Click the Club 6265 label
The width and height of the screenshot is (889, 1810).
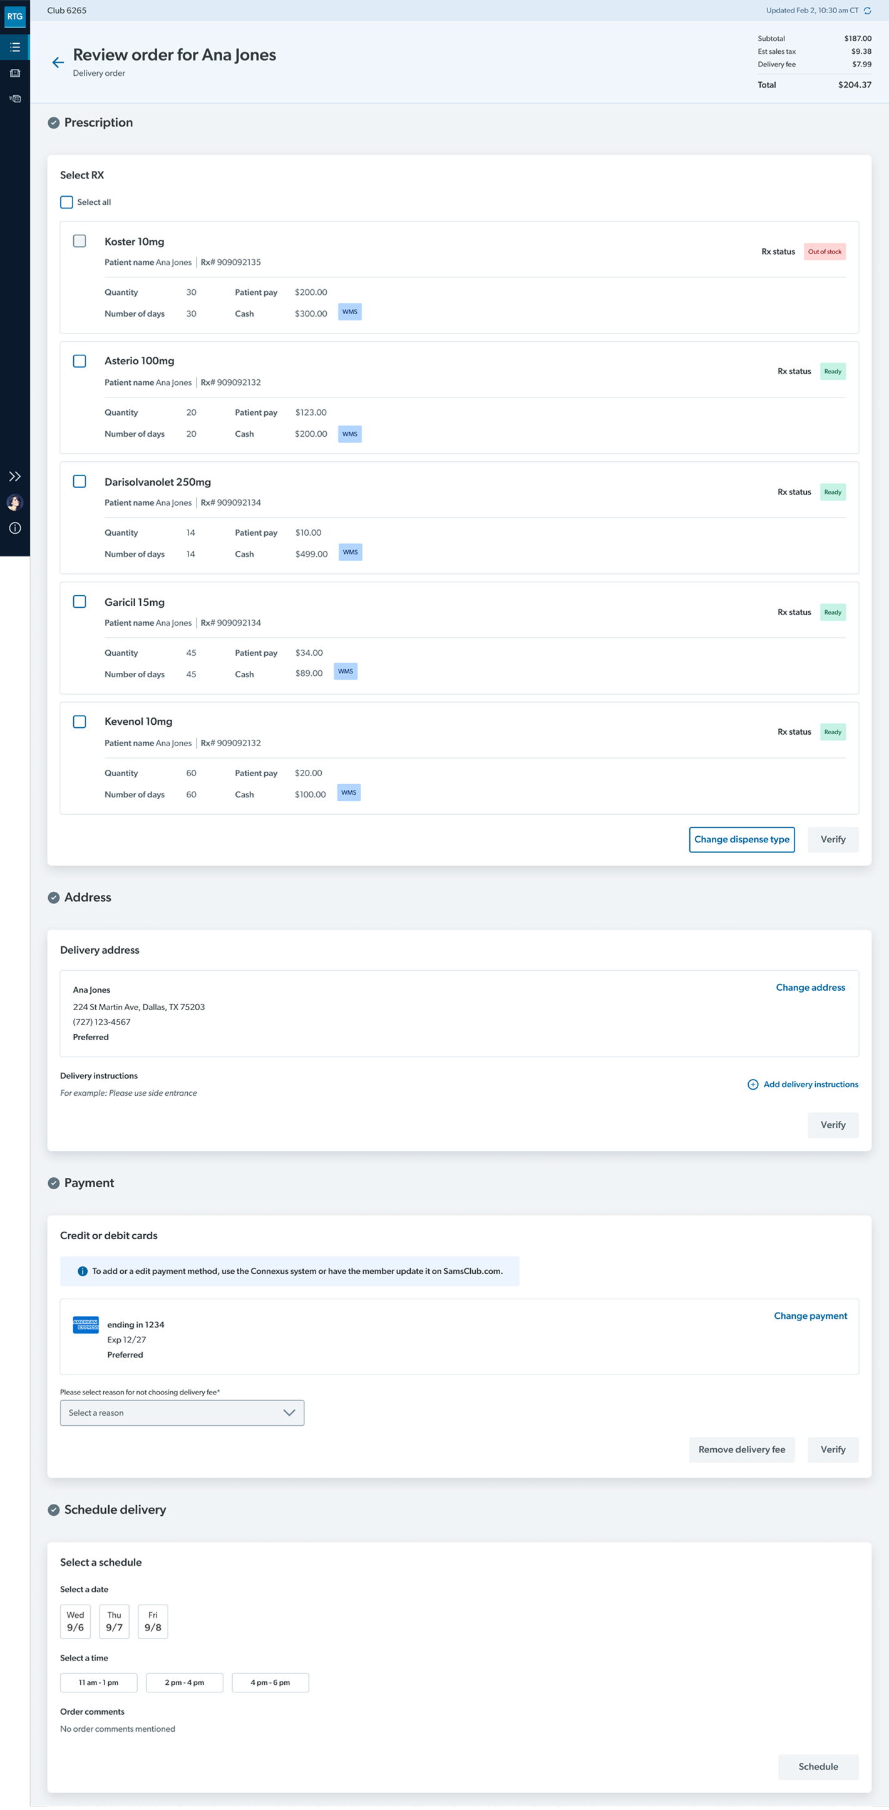point(67,11)
